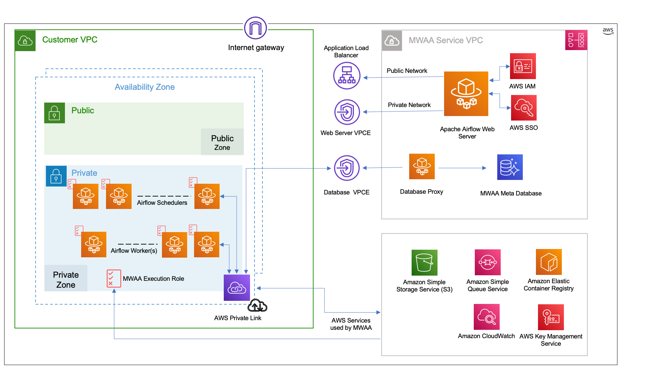Select the AWS SSO icon
663x373 pixels.
pyautogui.click(x=523, y=108)
